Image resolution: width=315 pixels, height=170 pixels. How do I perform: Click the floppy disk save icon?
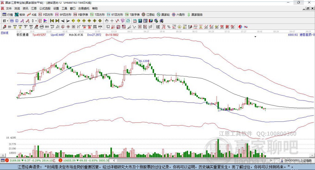click(151, 21)
